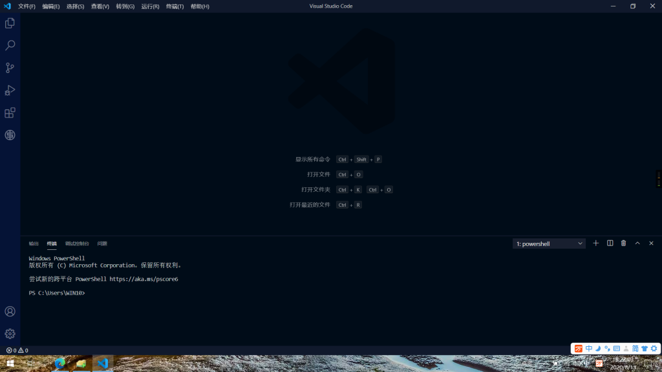Screen dimensions: 662x372
Task: Open the IME toolbar settings gear
Action: (x=654, y=349)
